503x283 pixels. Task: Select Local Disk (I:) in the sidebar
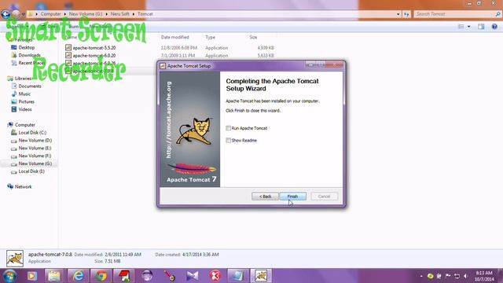(x=31, y=171)
